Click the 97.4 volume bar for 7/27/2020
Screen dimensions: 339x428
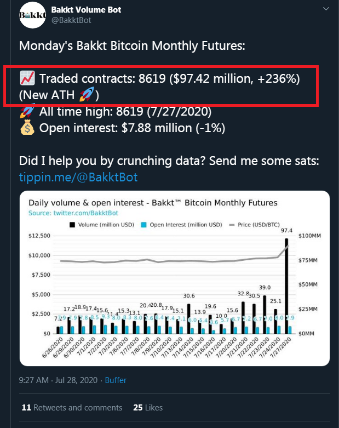(x=286, y=286)
